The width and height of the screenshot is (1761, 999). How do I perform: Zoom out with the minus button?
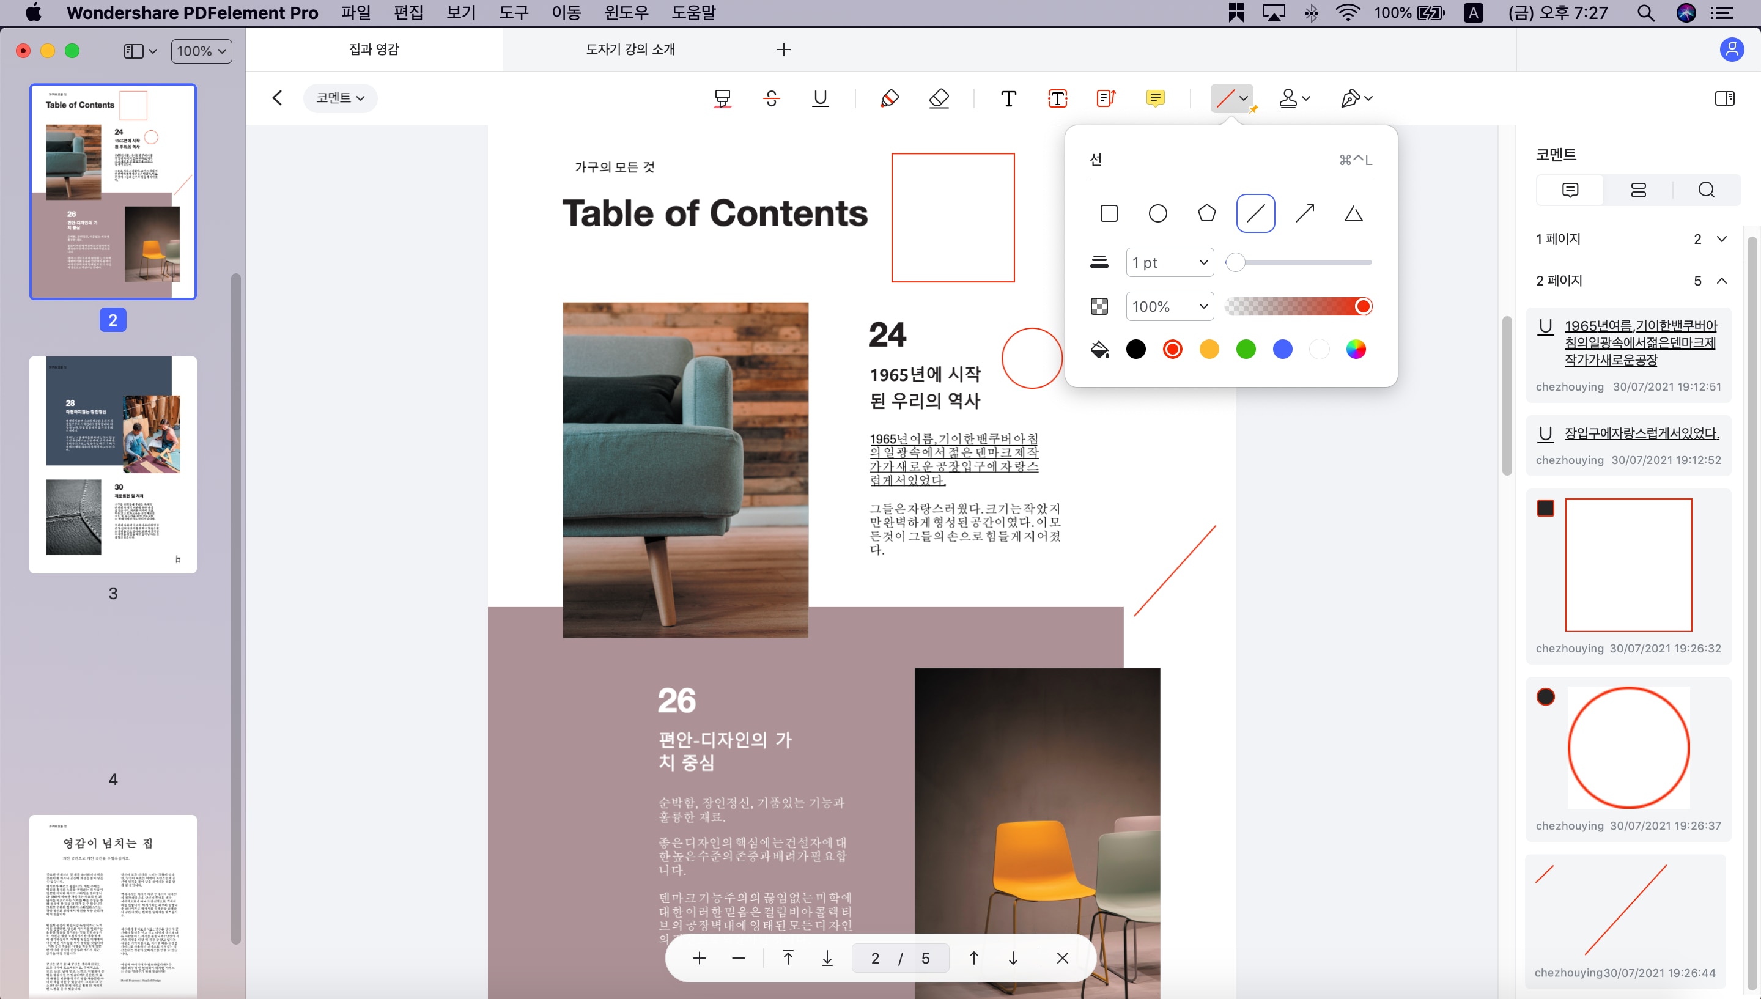(738, 958)
